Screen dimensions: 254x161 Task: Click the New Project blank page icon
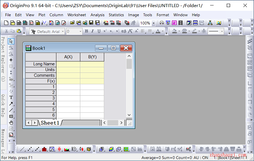(6, 23)
